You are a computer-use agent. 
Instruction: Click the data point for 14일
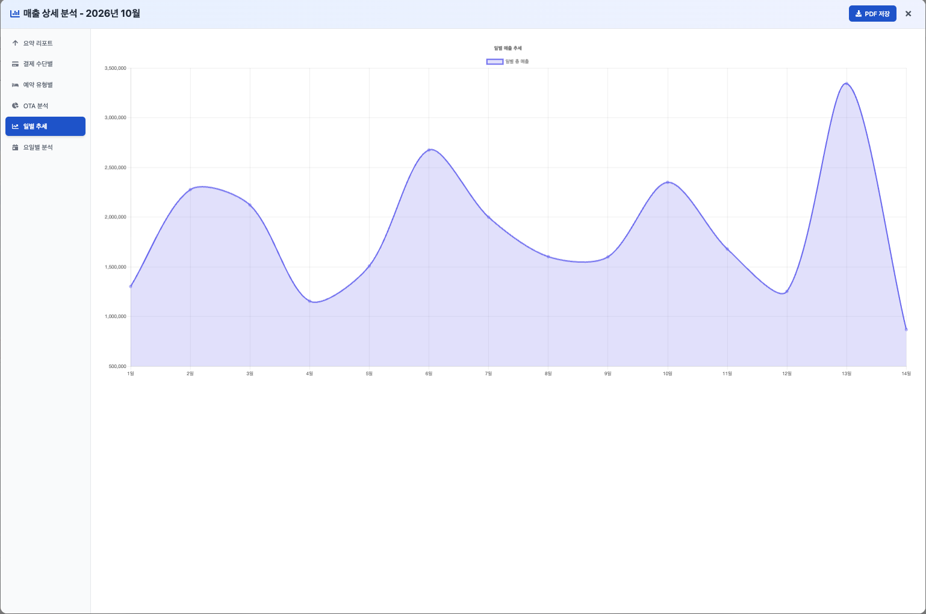[906, 330]
